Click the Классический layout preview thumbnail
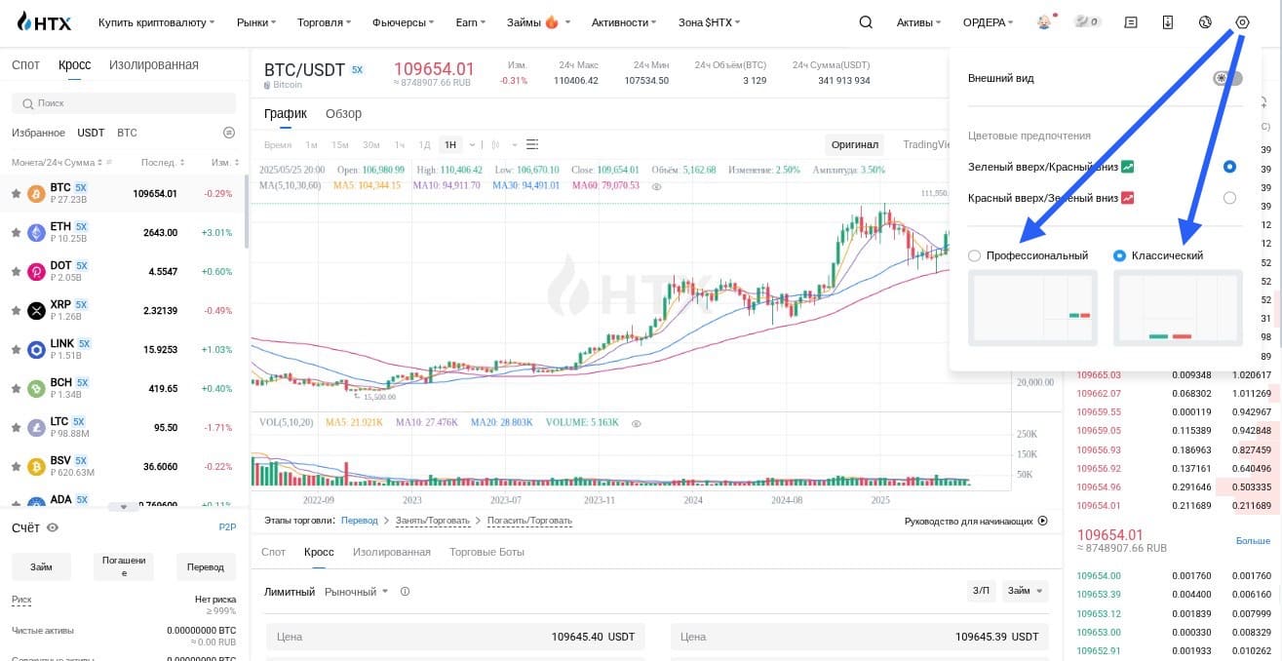1282x661 pixels. (1178, 308)
